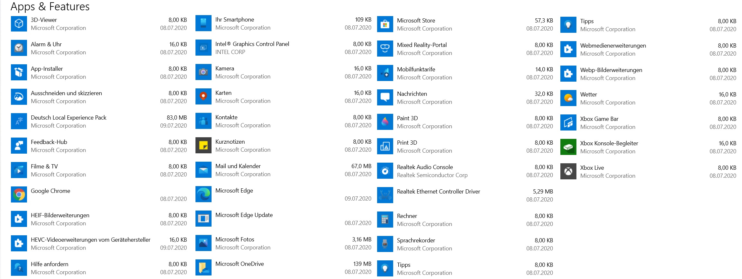The image size is (742, 279).
Task: Click the Microsoft OneDrive icon
Action: point(204,267)
